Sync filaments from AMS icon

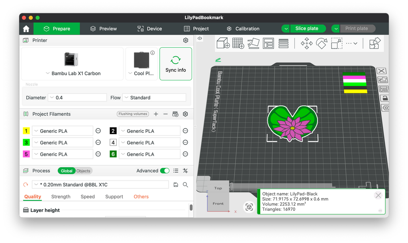pos(175,114)
